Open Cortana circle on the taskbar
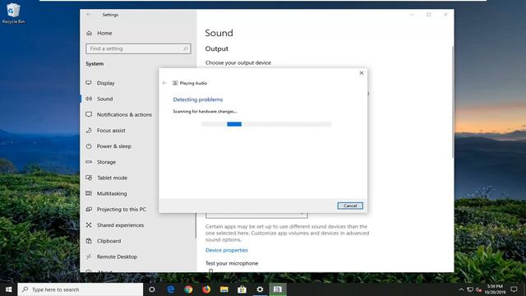 point(152,289)
